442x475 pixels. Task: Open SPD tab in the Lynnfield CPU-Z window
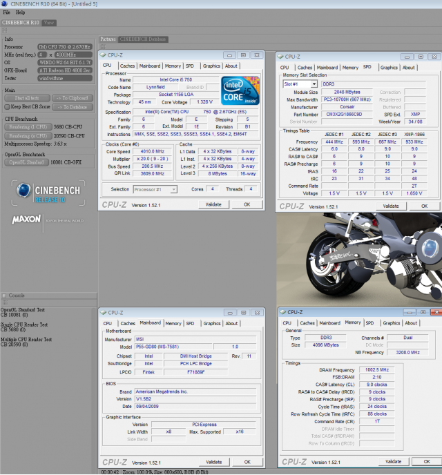click(190, 66)
